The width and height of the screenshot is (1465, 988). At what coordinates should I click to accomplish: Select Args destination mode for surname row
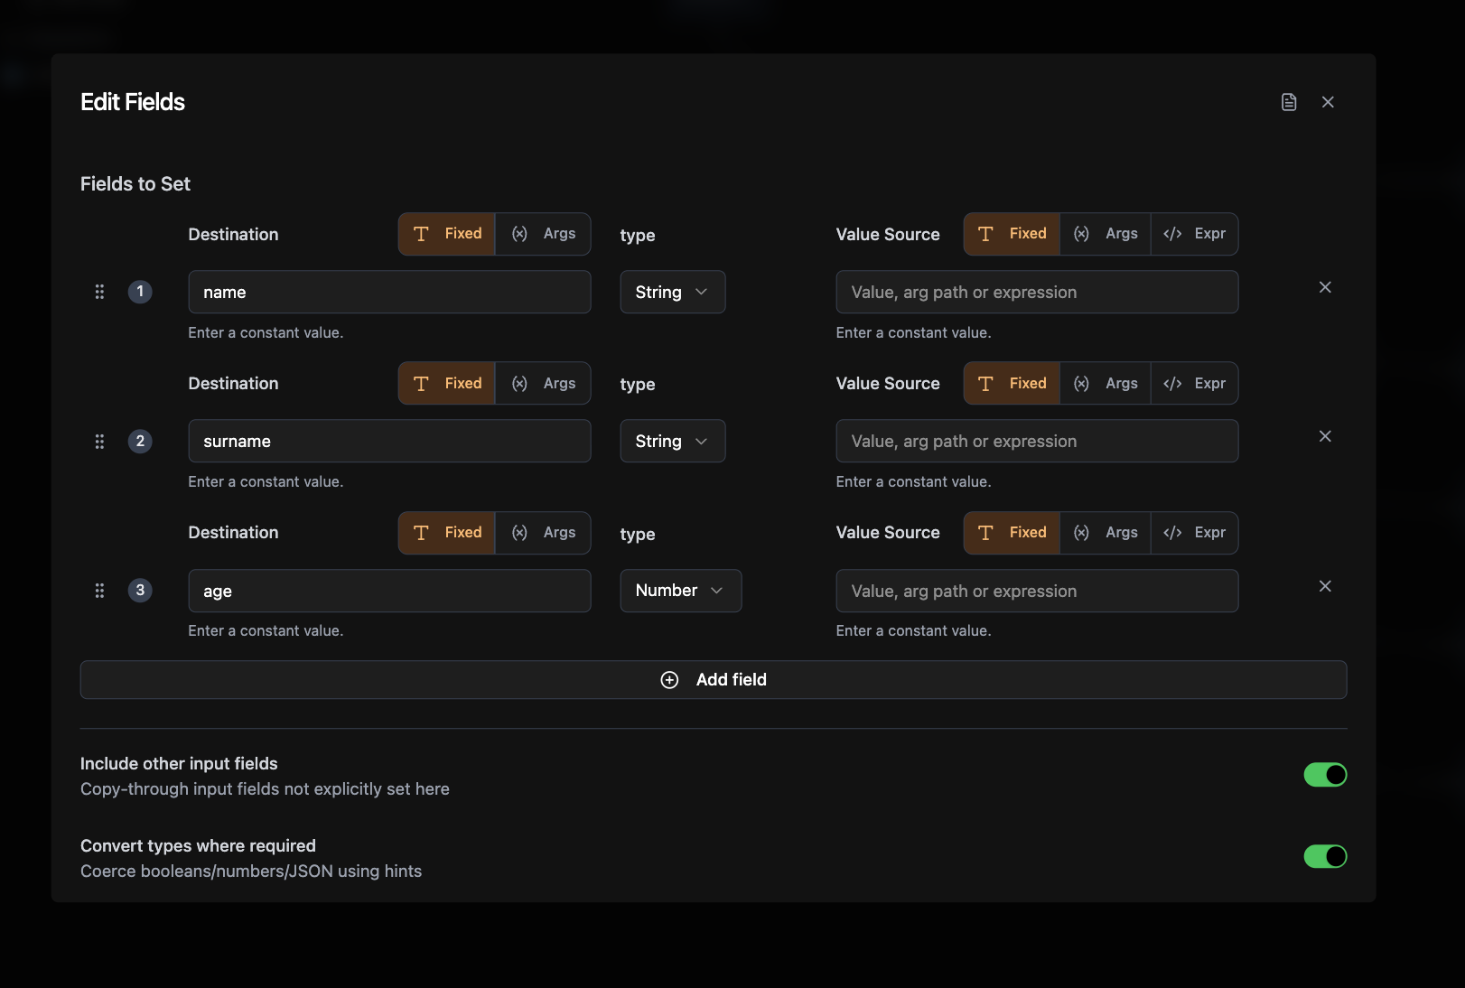(543, 384)
